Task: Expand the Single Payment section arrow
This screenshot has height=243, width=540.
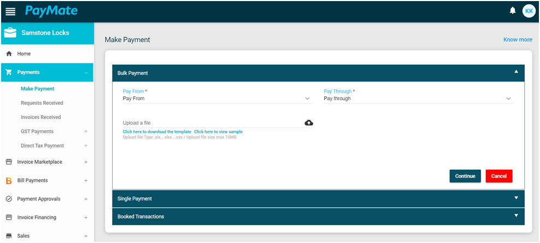Action: click(x=516, y=198)
